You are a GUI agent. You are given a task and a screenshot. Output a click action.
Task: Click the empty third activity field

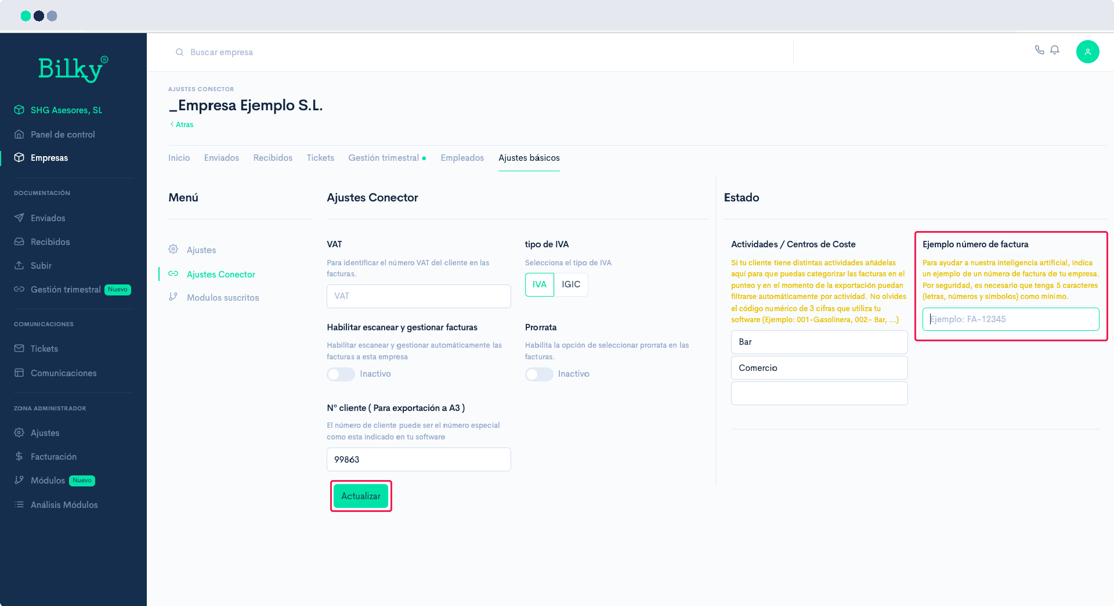pyautogui.click(x=819, y=394)
